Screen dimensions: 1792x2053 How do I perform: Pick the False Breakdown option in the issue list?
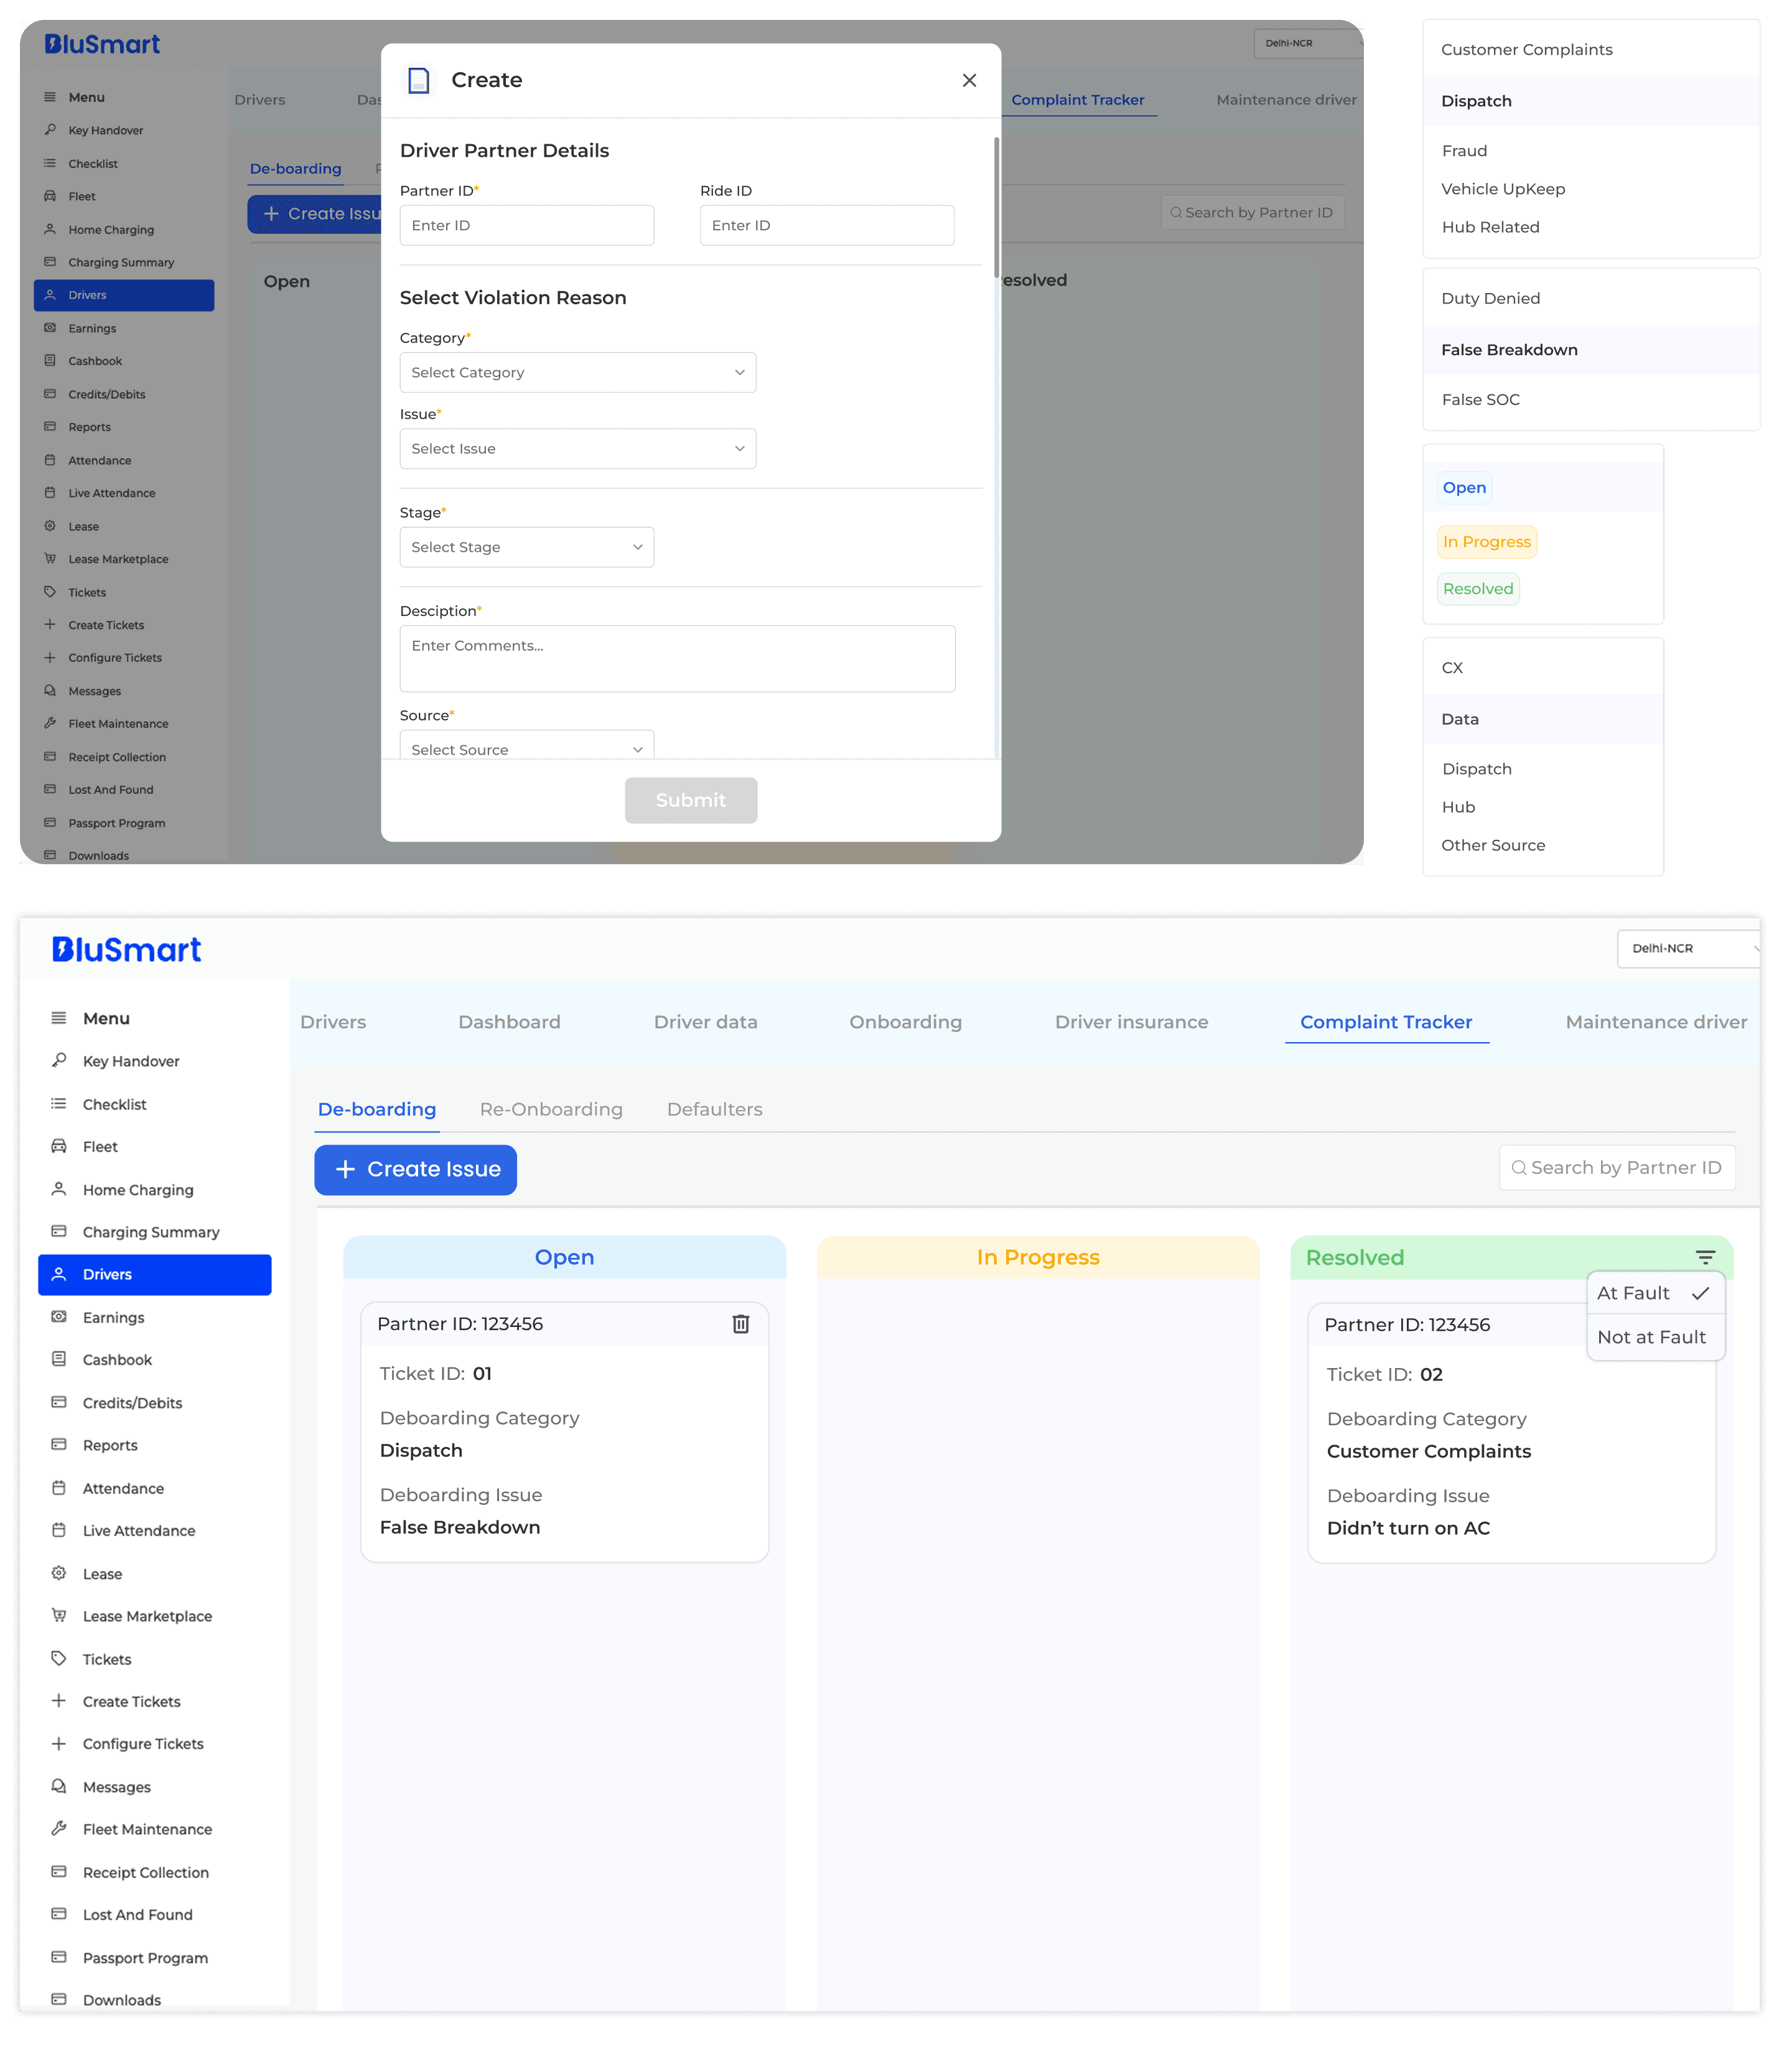click(1590, 350)
